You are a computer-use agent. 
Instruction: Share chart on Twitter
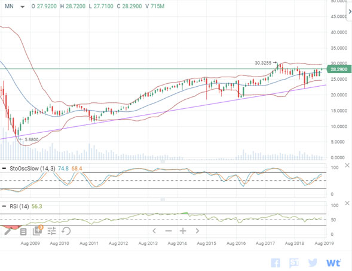pos(313,263)
